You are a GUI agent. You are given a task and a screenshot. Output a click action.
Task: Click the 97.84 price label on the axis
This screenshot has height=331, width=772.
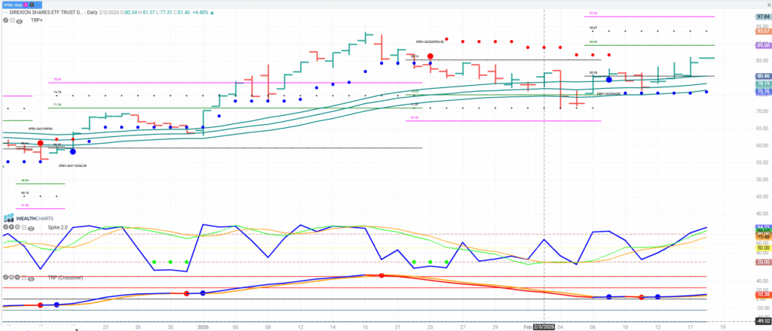pyautogui.click(x=761, y=15)
